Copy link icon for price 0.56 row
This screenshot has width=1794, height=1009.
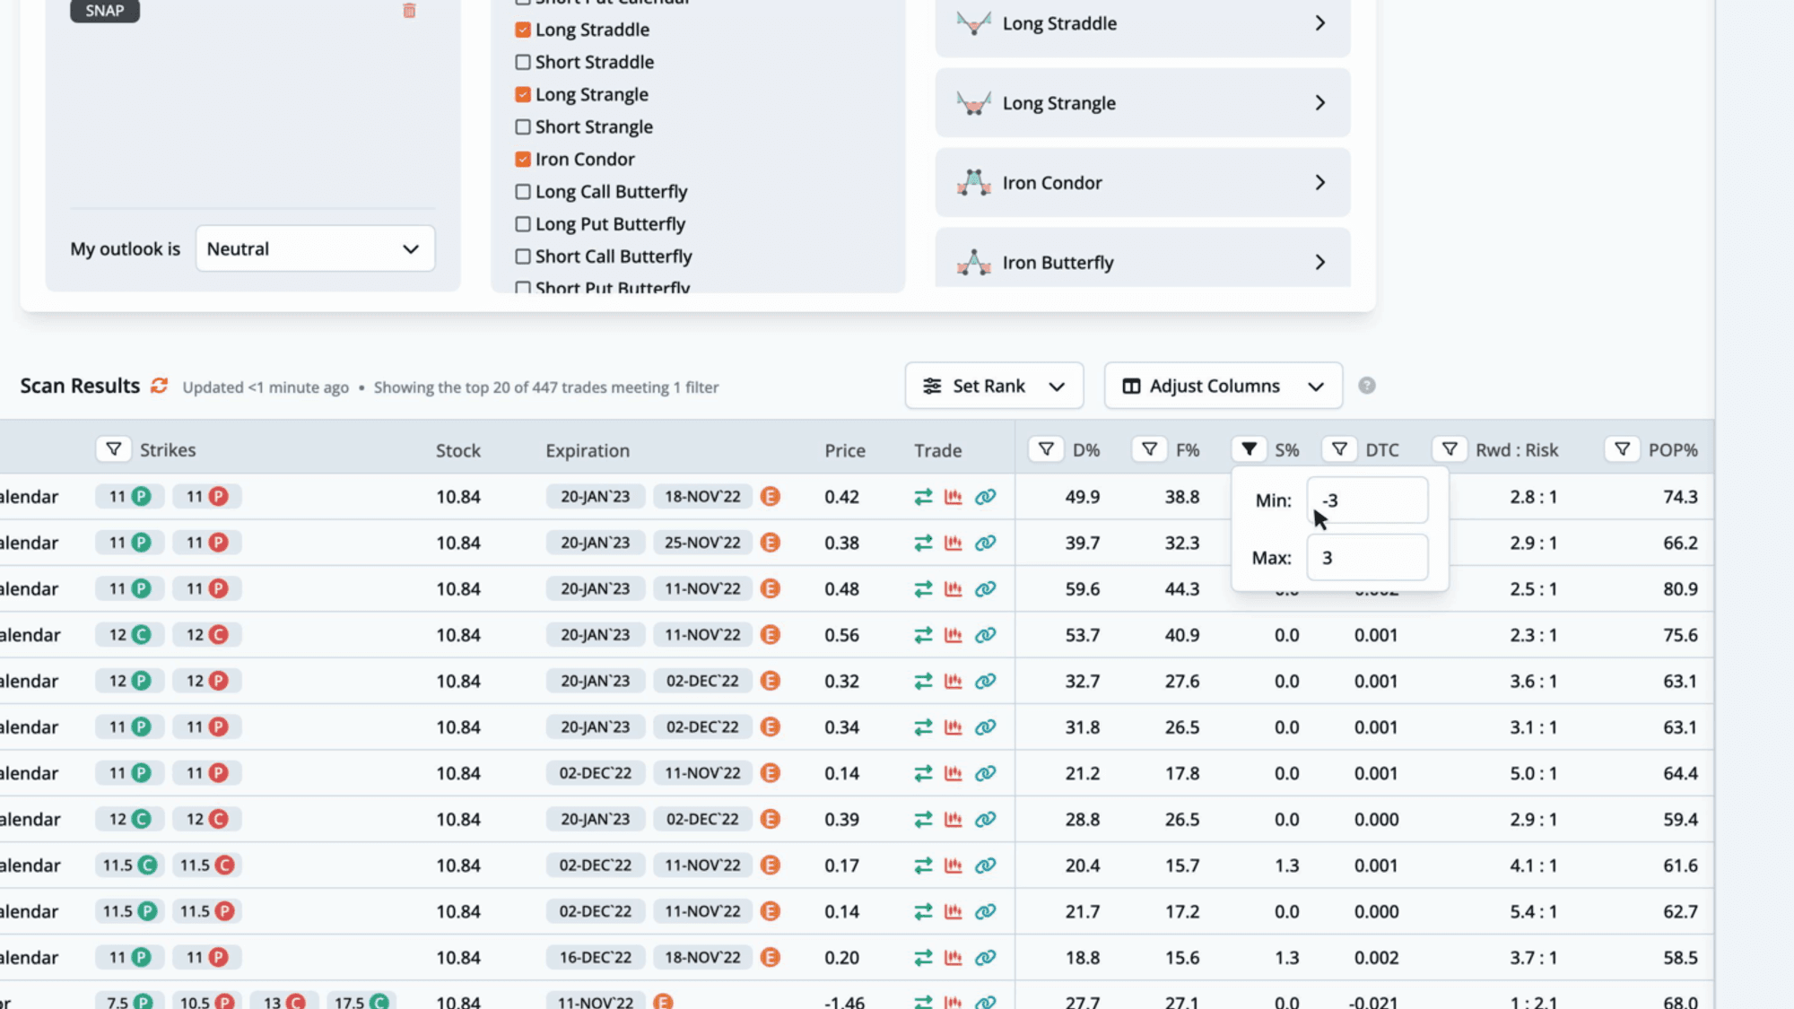[985, 635]
